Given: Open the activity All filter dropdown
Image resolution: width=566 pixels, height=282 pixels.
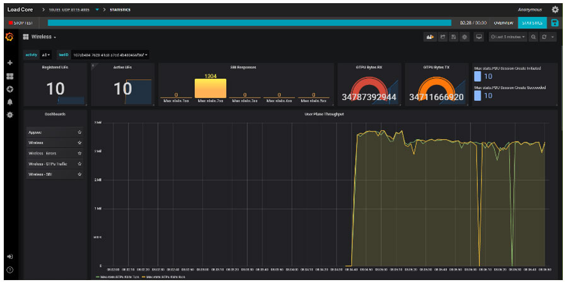Looking at the screenshot, I should click(47, 55).
